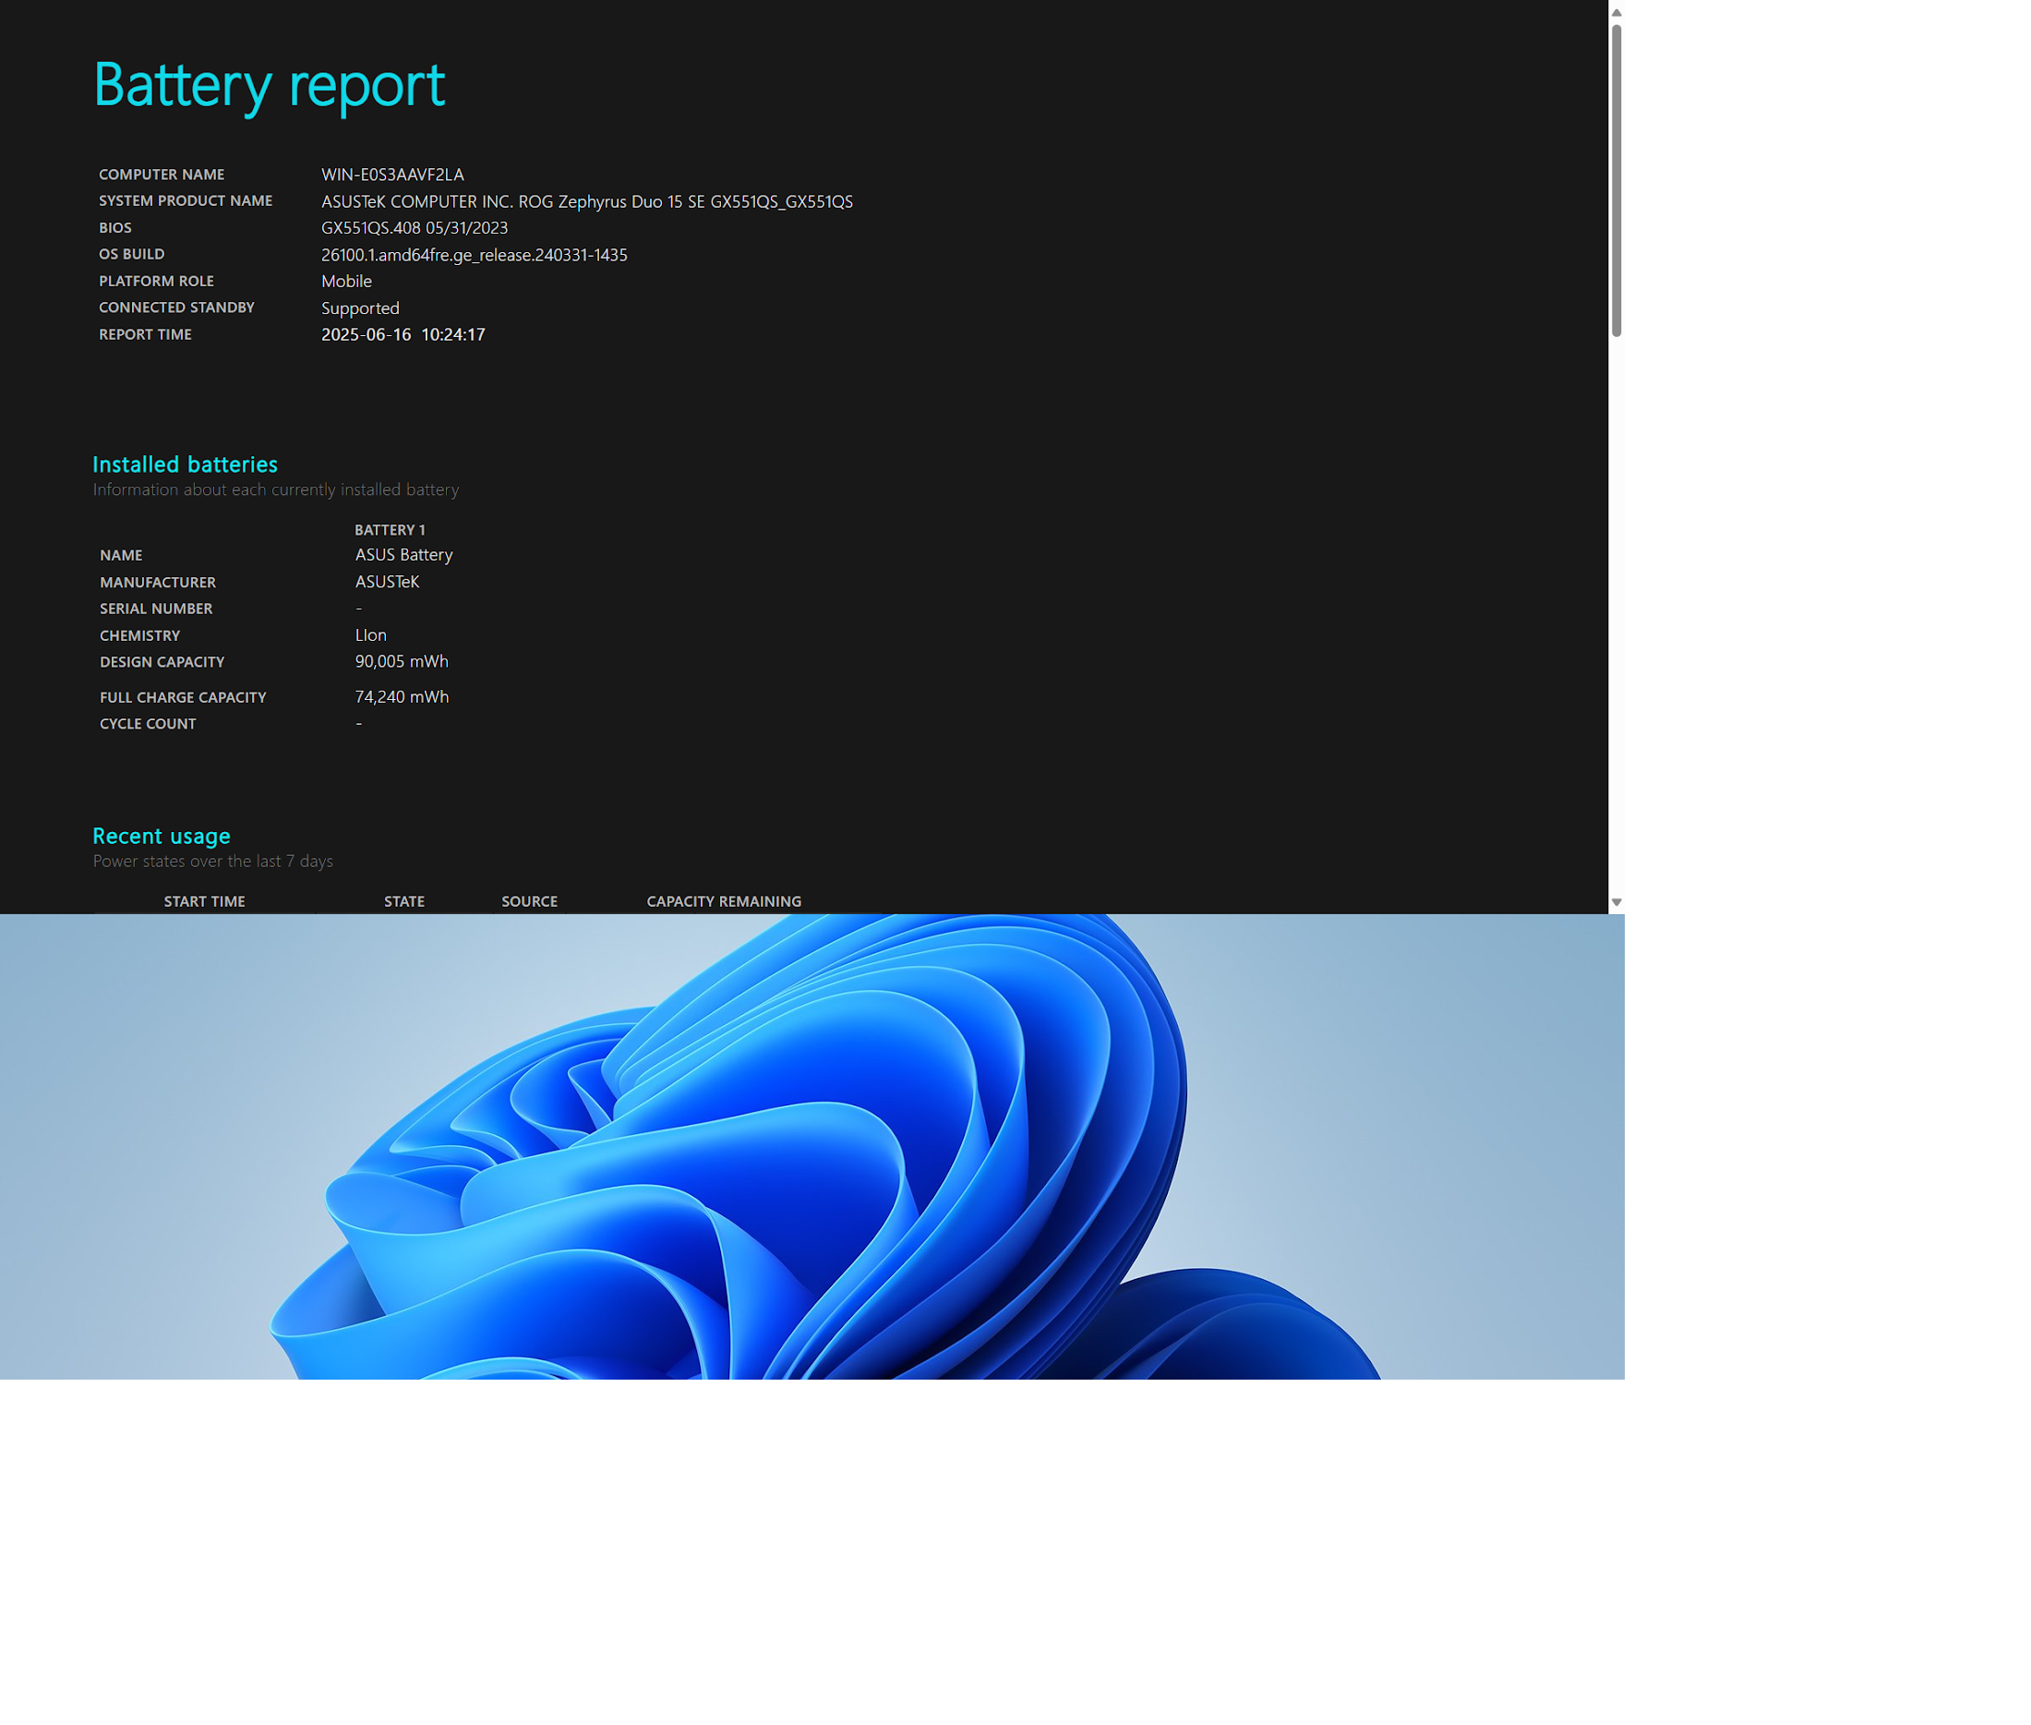
Task: Click platform role value Mobile
Action: (x=347, y=282)
